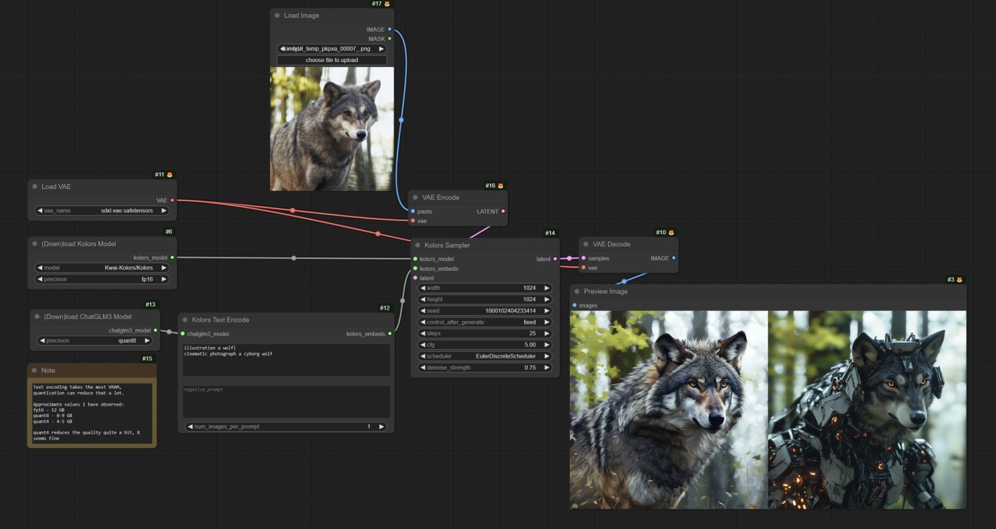Open the fp16 precision combo on Kolors Model

coord(102,279)
